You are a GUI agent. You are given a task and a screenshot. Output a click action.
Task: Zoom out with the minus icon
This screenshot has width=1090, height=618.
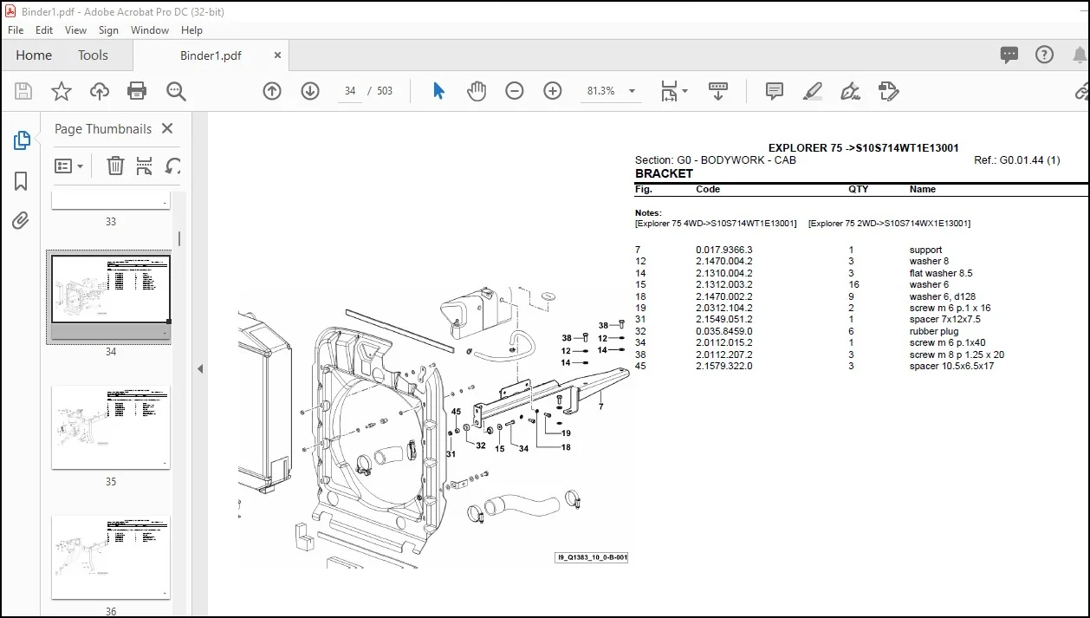(515, 91)
